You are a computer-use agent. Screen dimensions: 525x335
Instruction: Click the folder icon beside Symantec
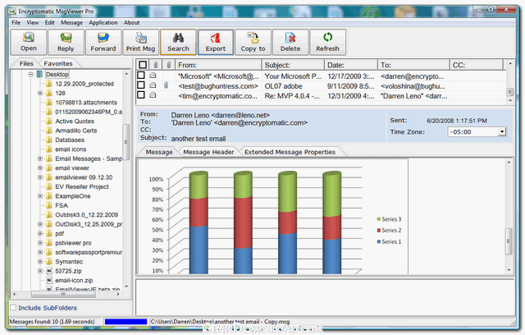coord(49,261)
